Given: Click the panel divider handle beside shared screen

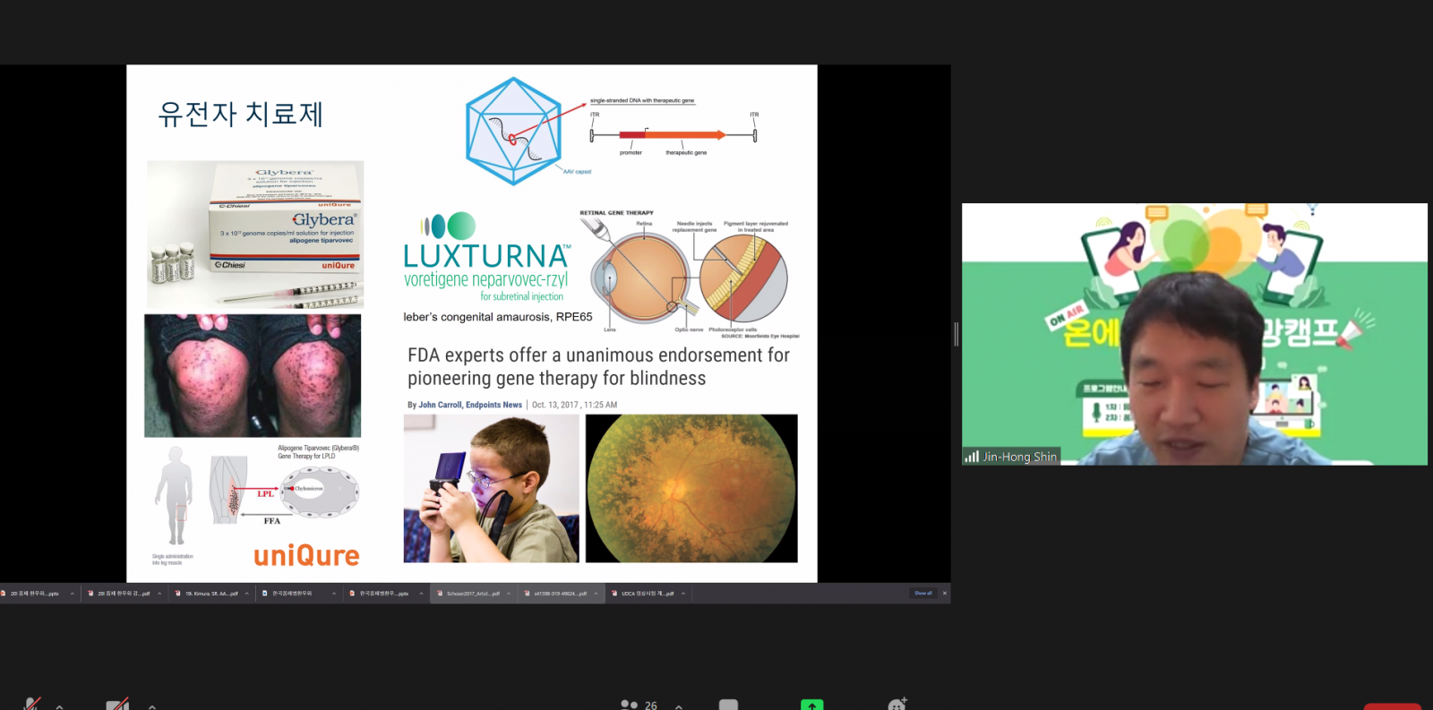Looking at the screenshot, I should pos(957,334).
